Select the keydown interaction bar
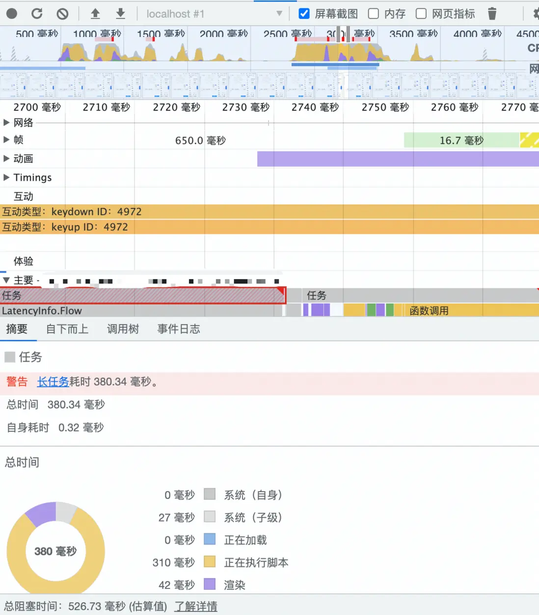The width and height of the screenshot is (539, 615). coord(269,212)
